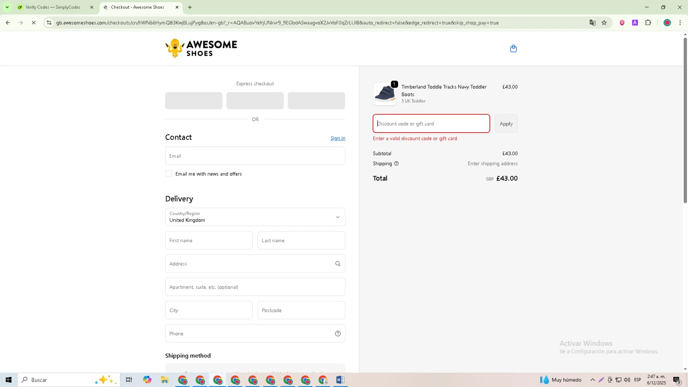Open the tab search dropdown arrow
Viewport: 688px width, 387px height.
click(7, 7)
